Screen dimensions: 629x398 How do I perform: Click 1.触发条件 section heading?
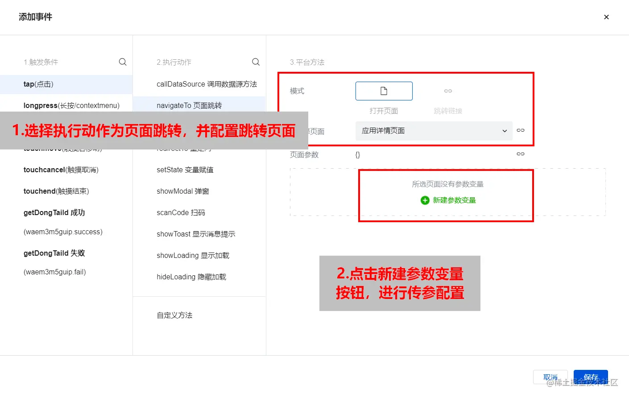coord(41,62)
